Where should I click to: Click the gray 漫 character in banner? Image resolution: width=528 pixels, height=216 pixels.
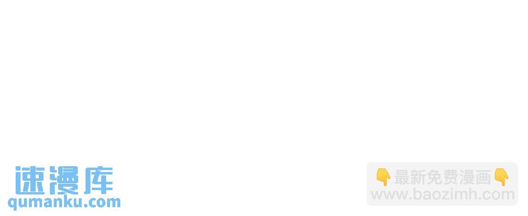pyautogui.click(x=467, y=177)
